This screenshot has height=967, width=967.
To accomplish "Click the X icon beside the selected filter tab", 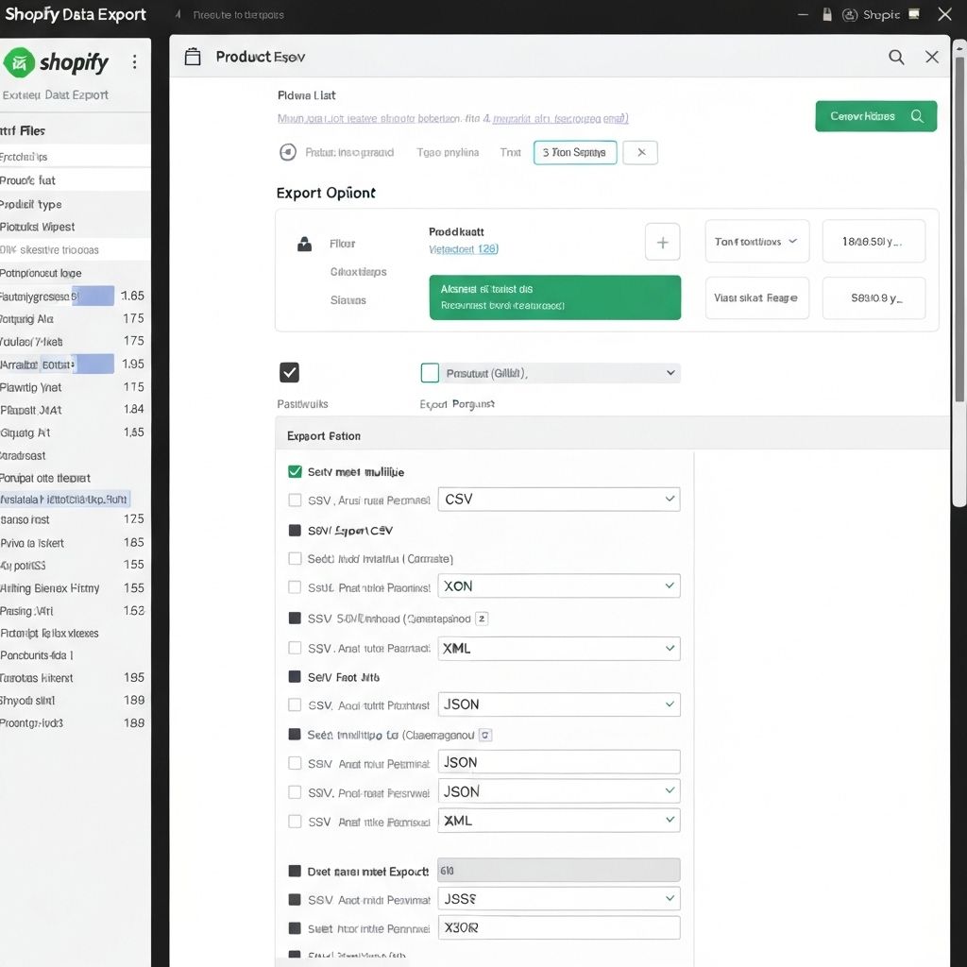I will point(640,152).
